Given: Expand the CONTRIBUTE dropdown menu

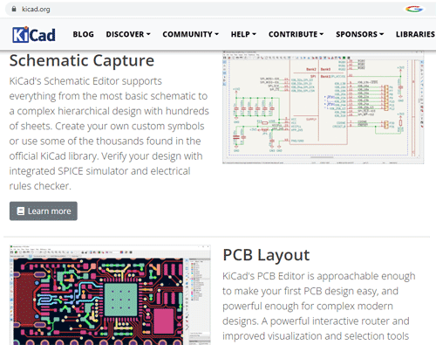Looking at the screenshot, I should (296, 34).
